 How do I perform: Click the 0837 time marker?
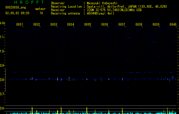point(122,25)
